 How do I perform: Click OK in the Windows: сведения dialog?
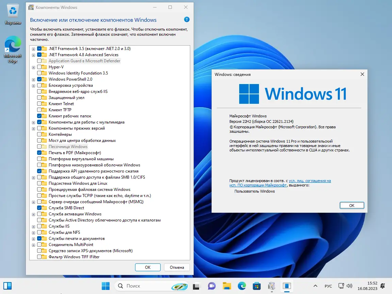352,205
